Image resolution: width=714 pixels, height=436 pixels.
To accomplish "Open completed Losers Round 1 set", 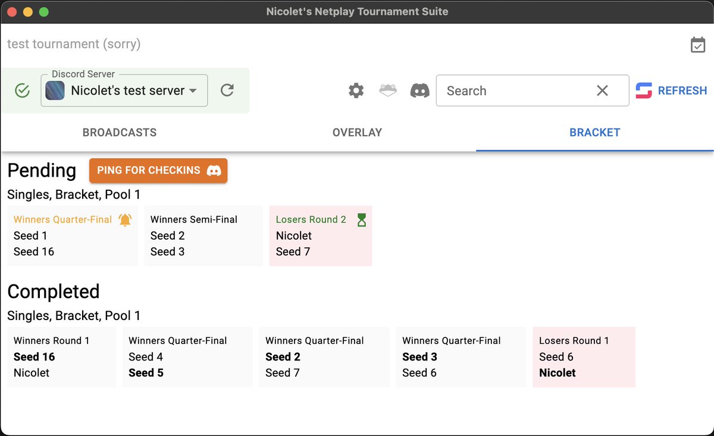I will pyautogui.click(x=584, y=357).
